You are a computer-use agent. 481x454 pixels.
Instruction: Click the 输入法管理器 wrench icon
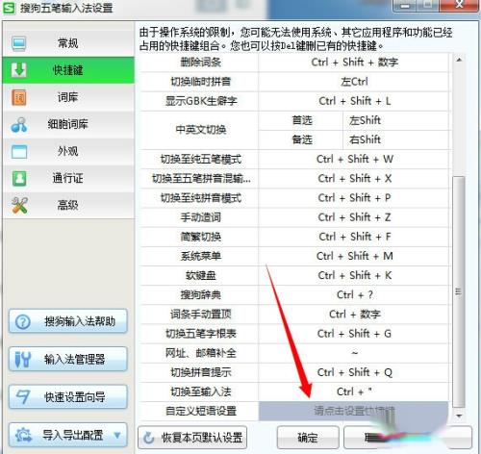coord(23,359)
